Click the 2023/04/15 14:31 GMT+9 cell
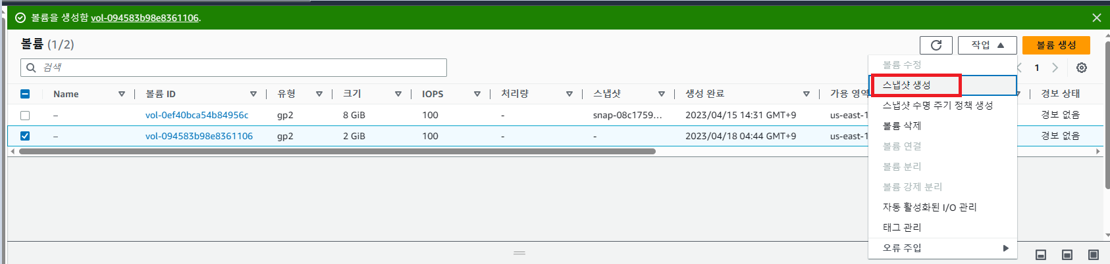The image size is (1110, 264). click(741, 115)
